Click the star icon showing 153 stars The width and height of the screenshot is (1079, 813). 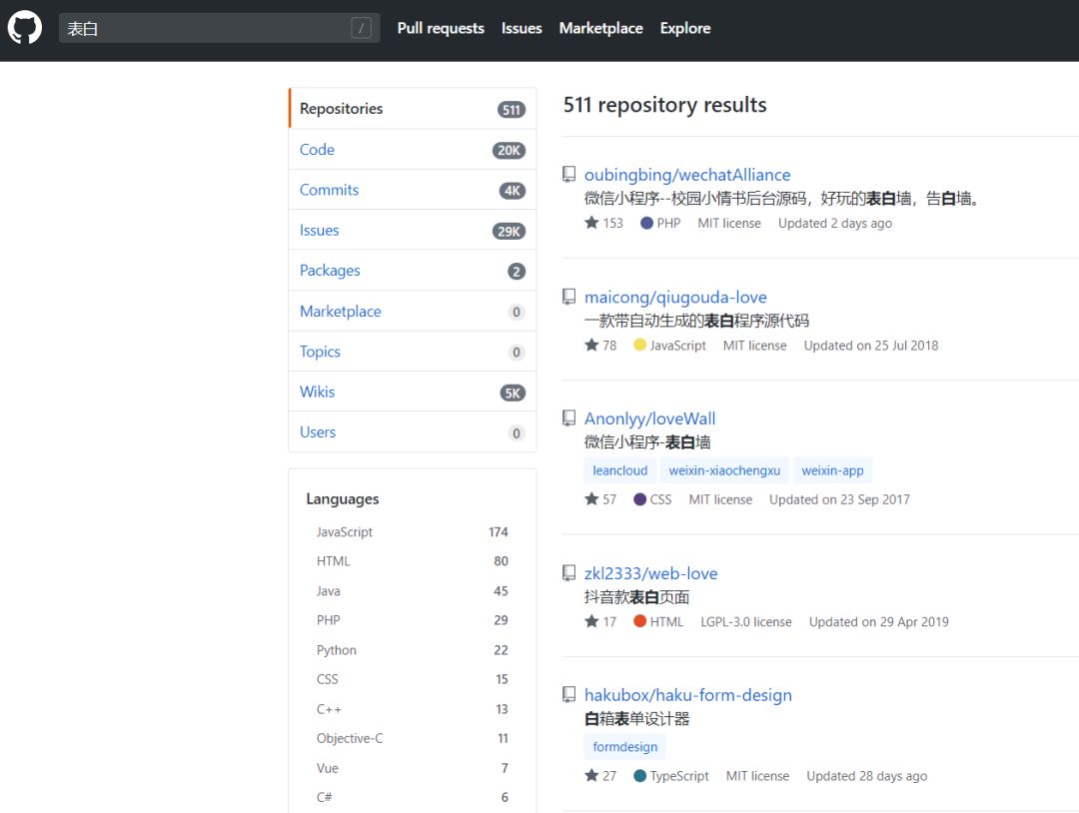pos(591,223)
